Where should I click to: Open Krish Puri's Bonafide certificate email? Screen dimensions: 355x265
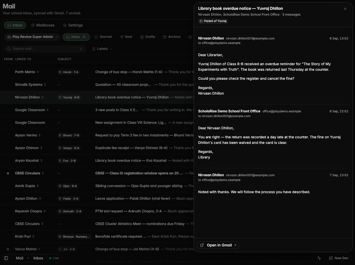tap(97, 236)
